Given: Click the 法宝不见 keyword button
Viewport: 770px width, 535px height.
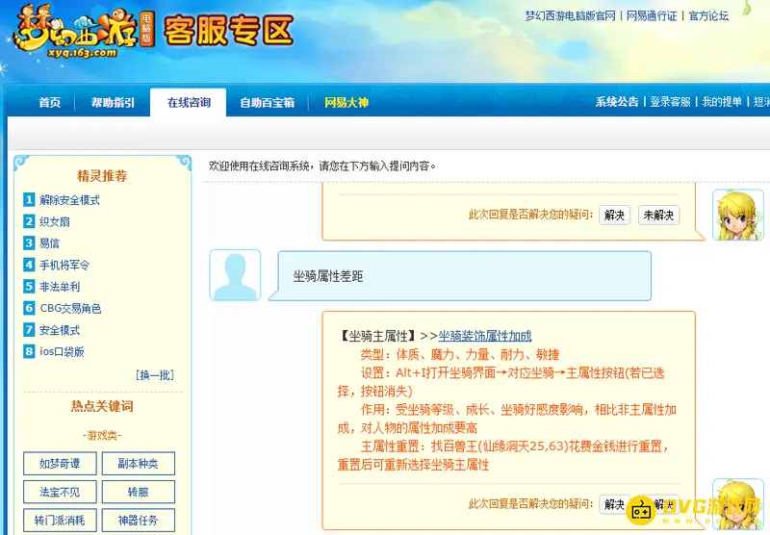Looking at the screenshot, I should pos(60,492).
